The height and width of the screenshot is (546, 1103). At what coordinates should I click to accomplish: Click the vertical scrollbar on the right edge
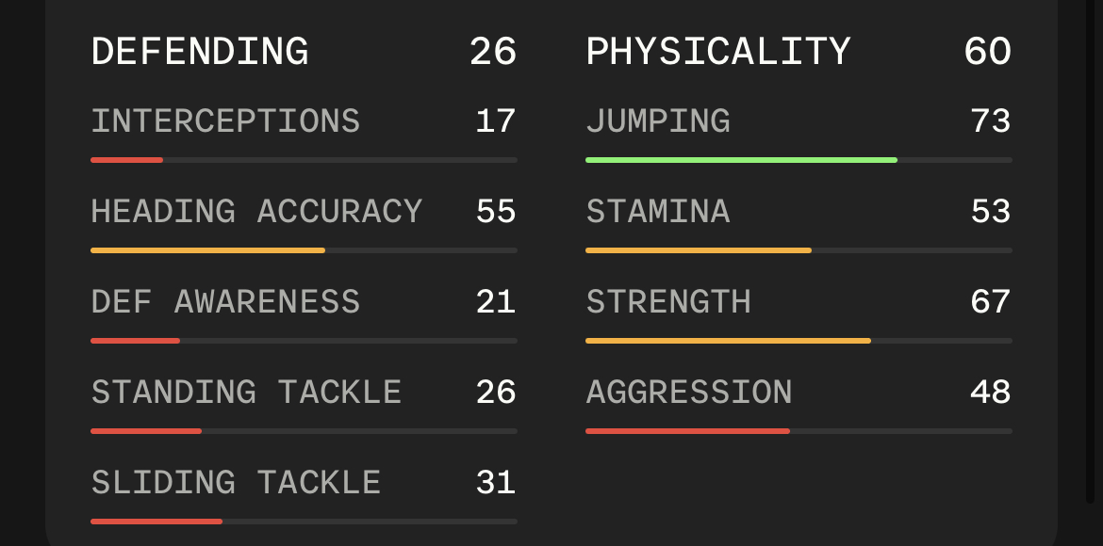coord(1091,251)
